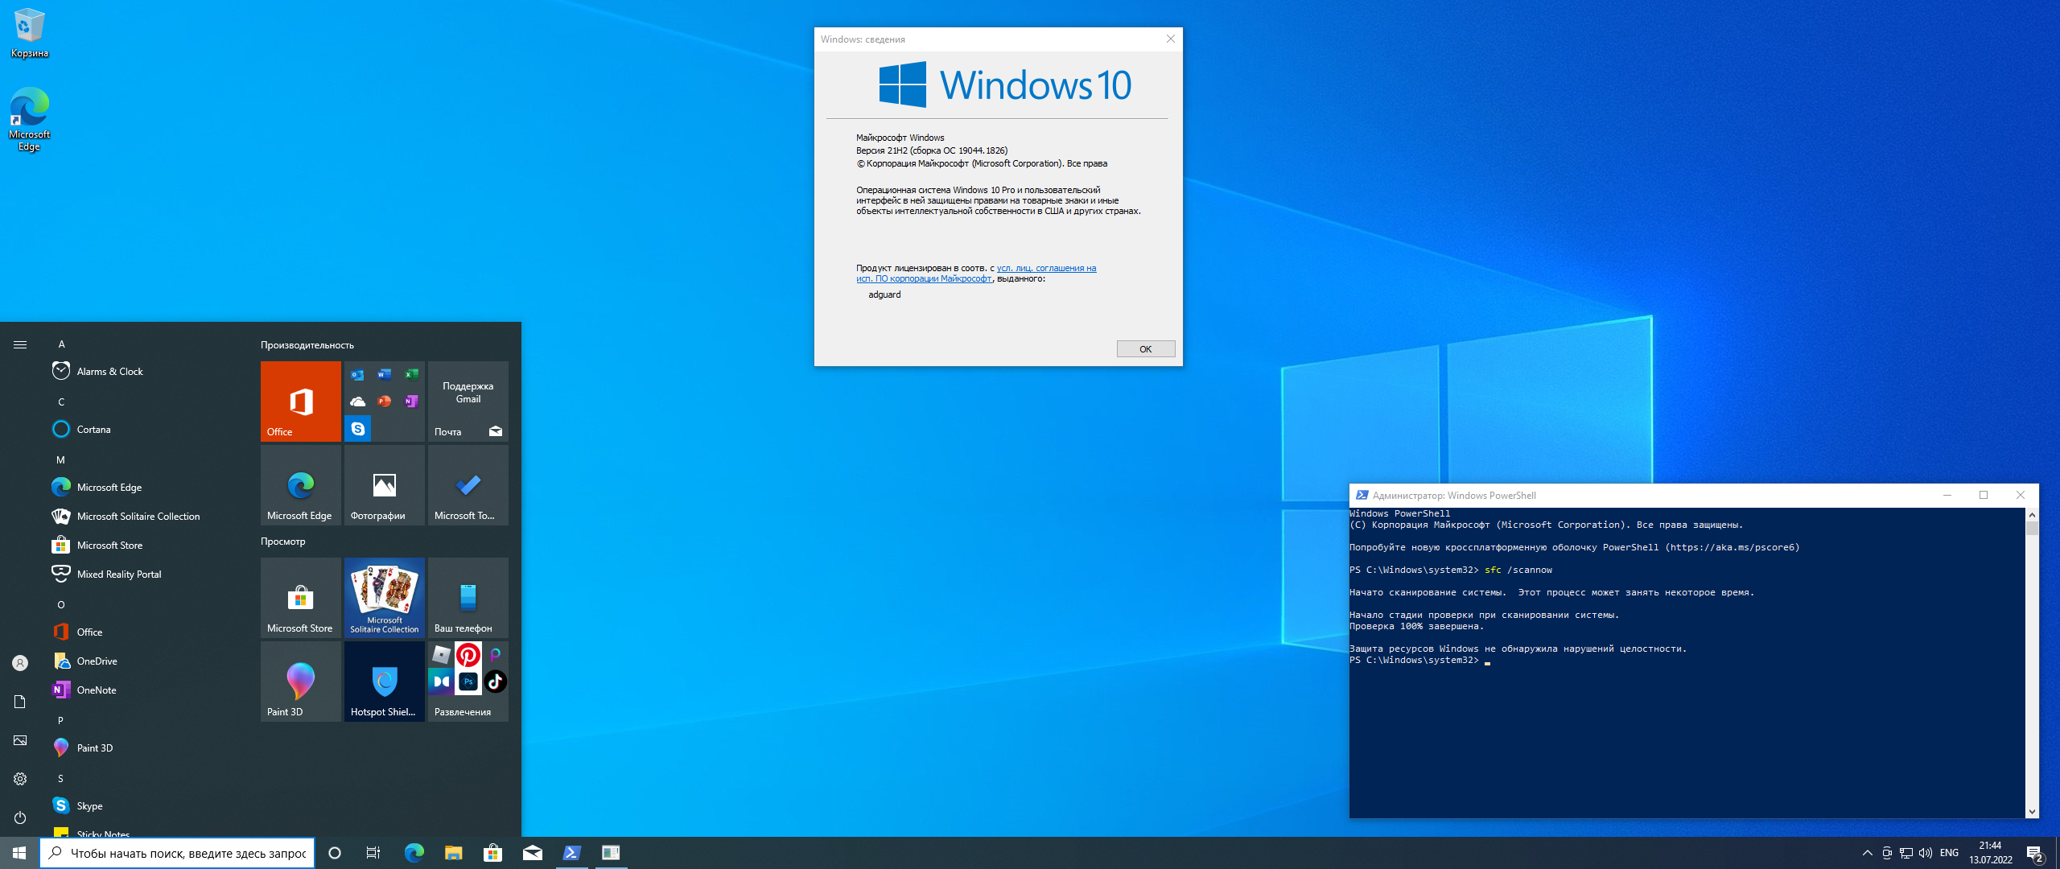Open the Paint 3D tile
2060x869 pixels.
click(x=301, y=682)
